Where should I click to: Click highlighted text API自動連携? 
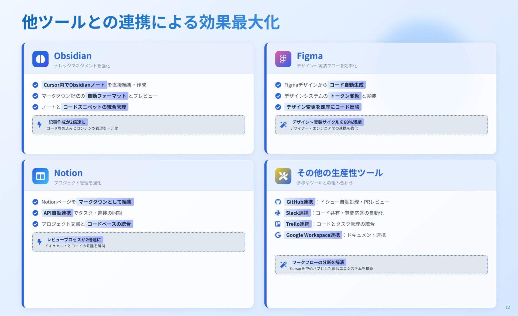pyautogui.click(x=57, y=213)
